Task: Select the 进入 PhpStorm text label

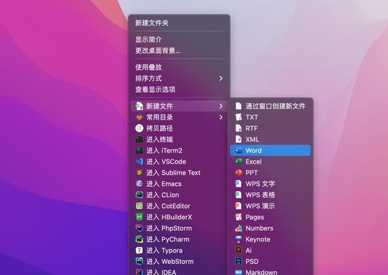Action: click(169, 228)
